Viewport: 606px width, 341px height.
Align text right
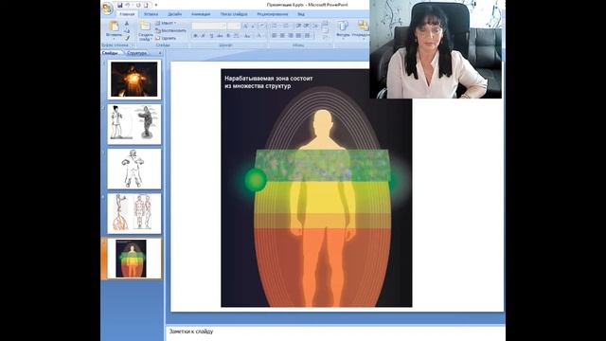coord(291,36)
